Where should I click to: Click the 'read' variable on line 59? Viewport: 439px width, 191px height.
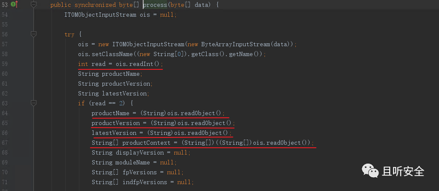coord(99,64)
